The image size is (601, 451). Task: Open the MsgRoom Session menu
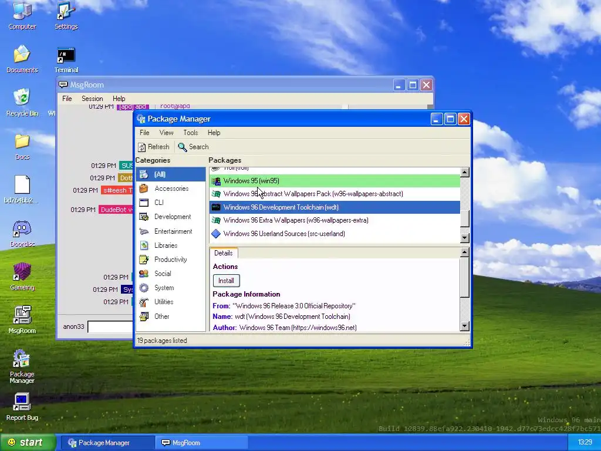click(x=92, y=99)
